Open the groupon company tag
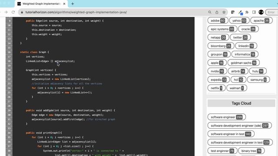 point(219,54)
